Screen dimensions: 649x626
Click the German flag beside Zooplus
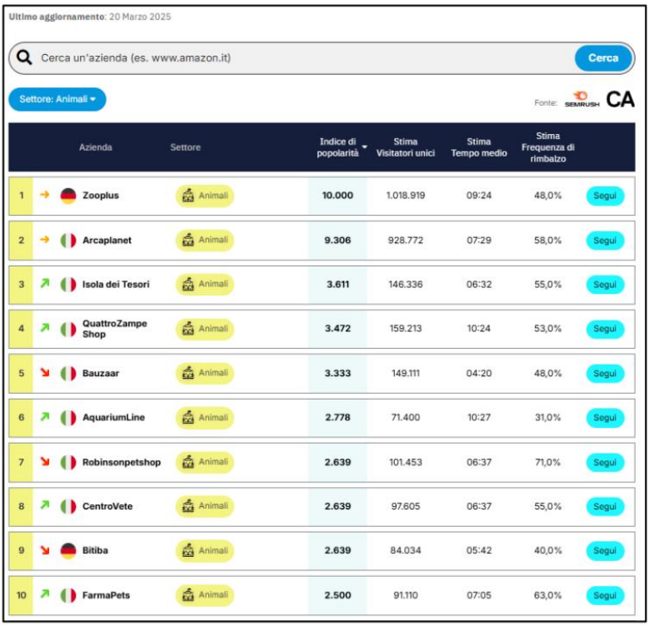[x=68, y=196]
